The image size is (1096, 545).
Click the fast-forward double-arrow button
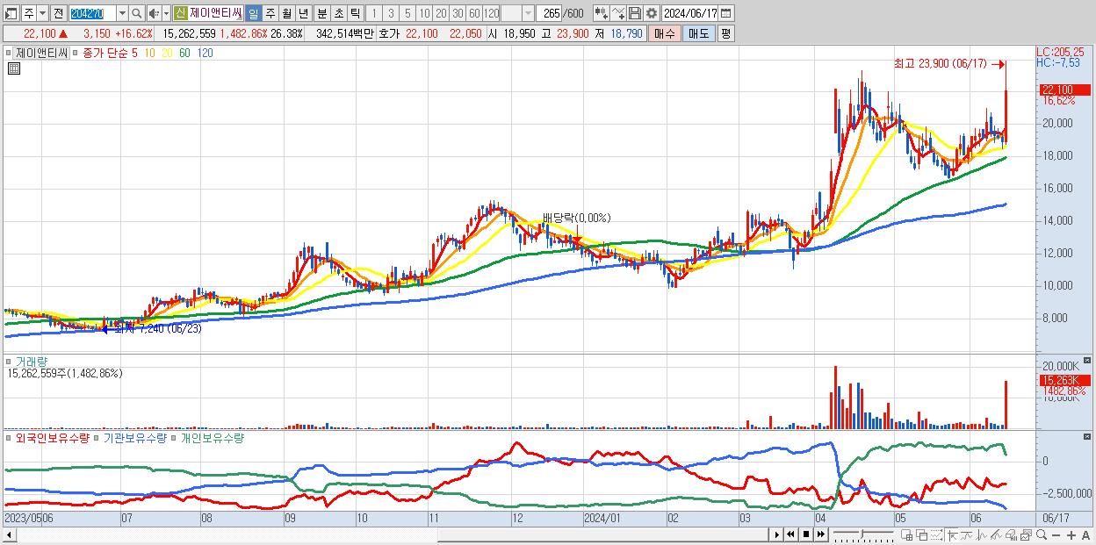[x=820, y=534]
